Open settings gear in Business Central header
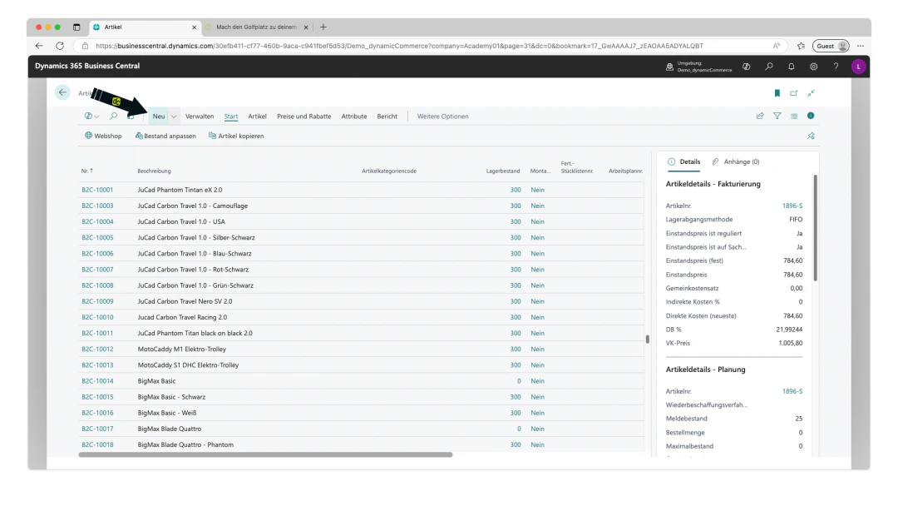The width and height of the screenshot is (898, 506). click(x=813, y=67)
